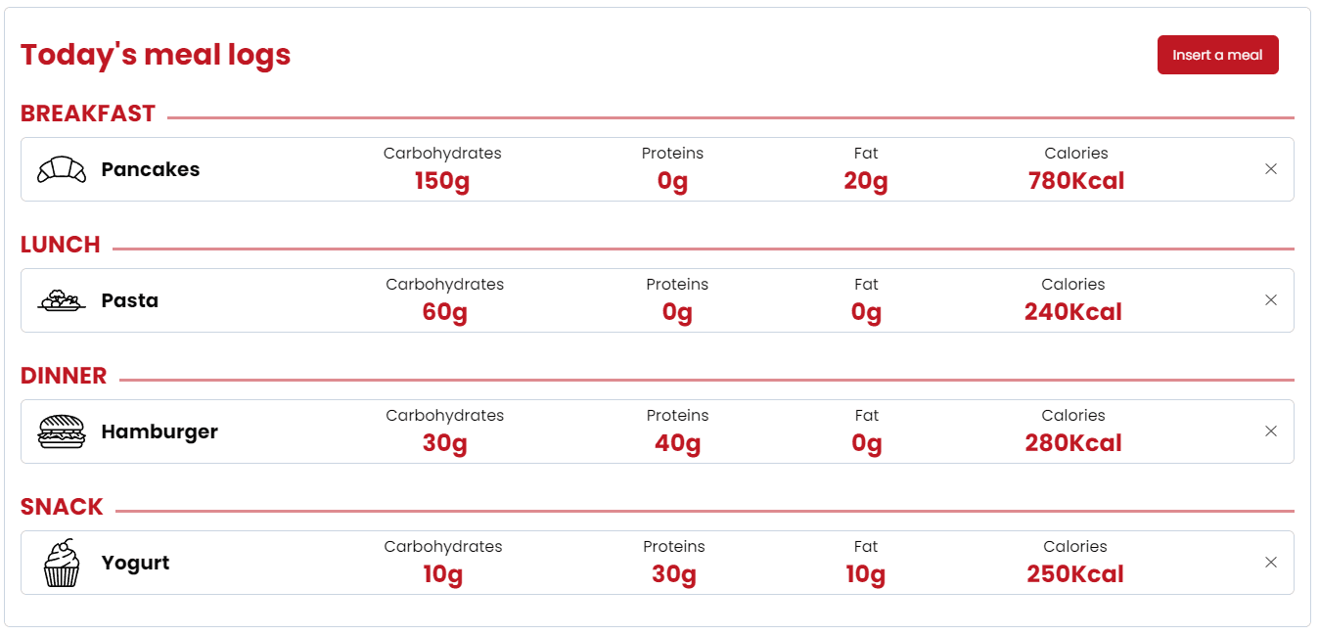1319x635 pixels.
Task: Click the hamburger icon in Dinner
Action: pyautogui.click(x=61, y=431)
